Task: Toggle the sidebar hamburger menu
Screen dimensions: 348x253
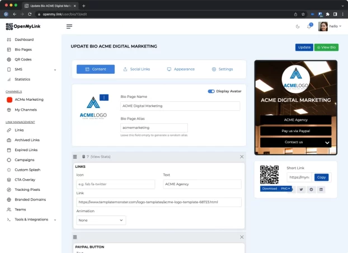Action: pyautogui.click(x=69, y=26)
